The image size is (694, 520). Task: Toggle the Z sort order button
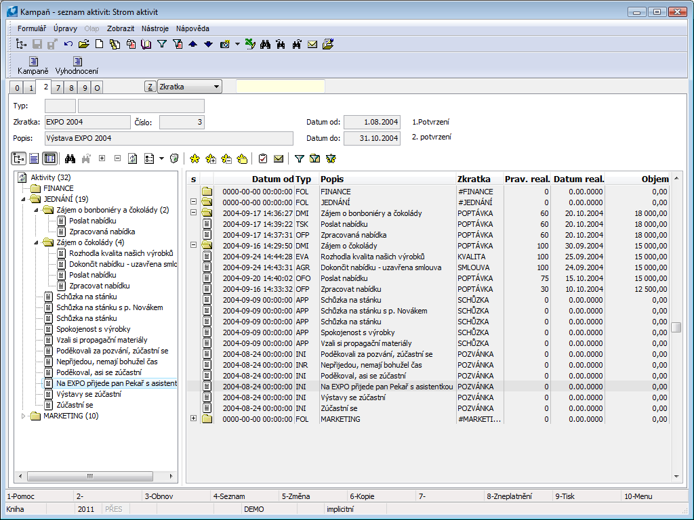(x=150, y=87)
